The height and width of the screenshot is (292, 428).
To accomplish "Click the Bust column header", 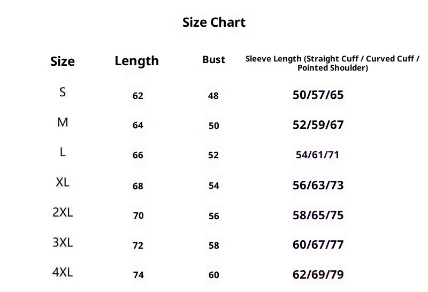I will 213,60.
